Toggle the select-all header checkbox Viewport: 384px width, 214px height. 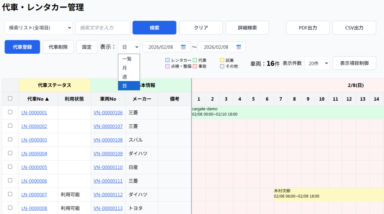click(10, 99)
